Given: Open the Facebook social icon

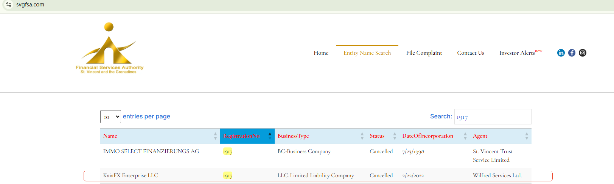Looking at the screenshot, I should (x=572, y=53).
